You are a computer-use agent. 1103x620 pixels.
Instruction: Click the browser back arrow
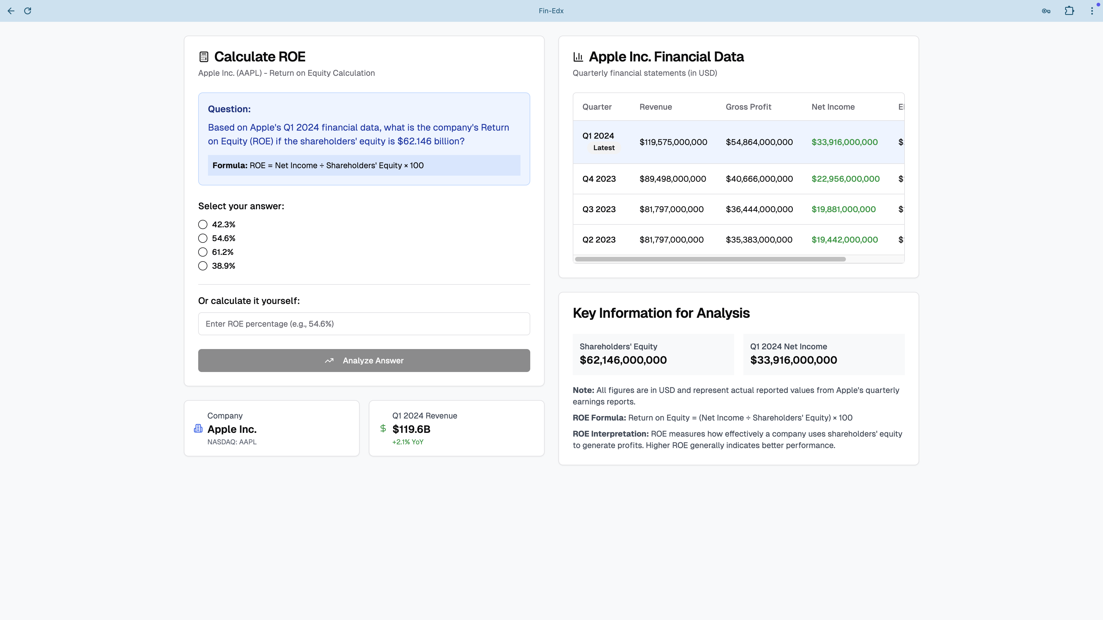click(11, 11)
